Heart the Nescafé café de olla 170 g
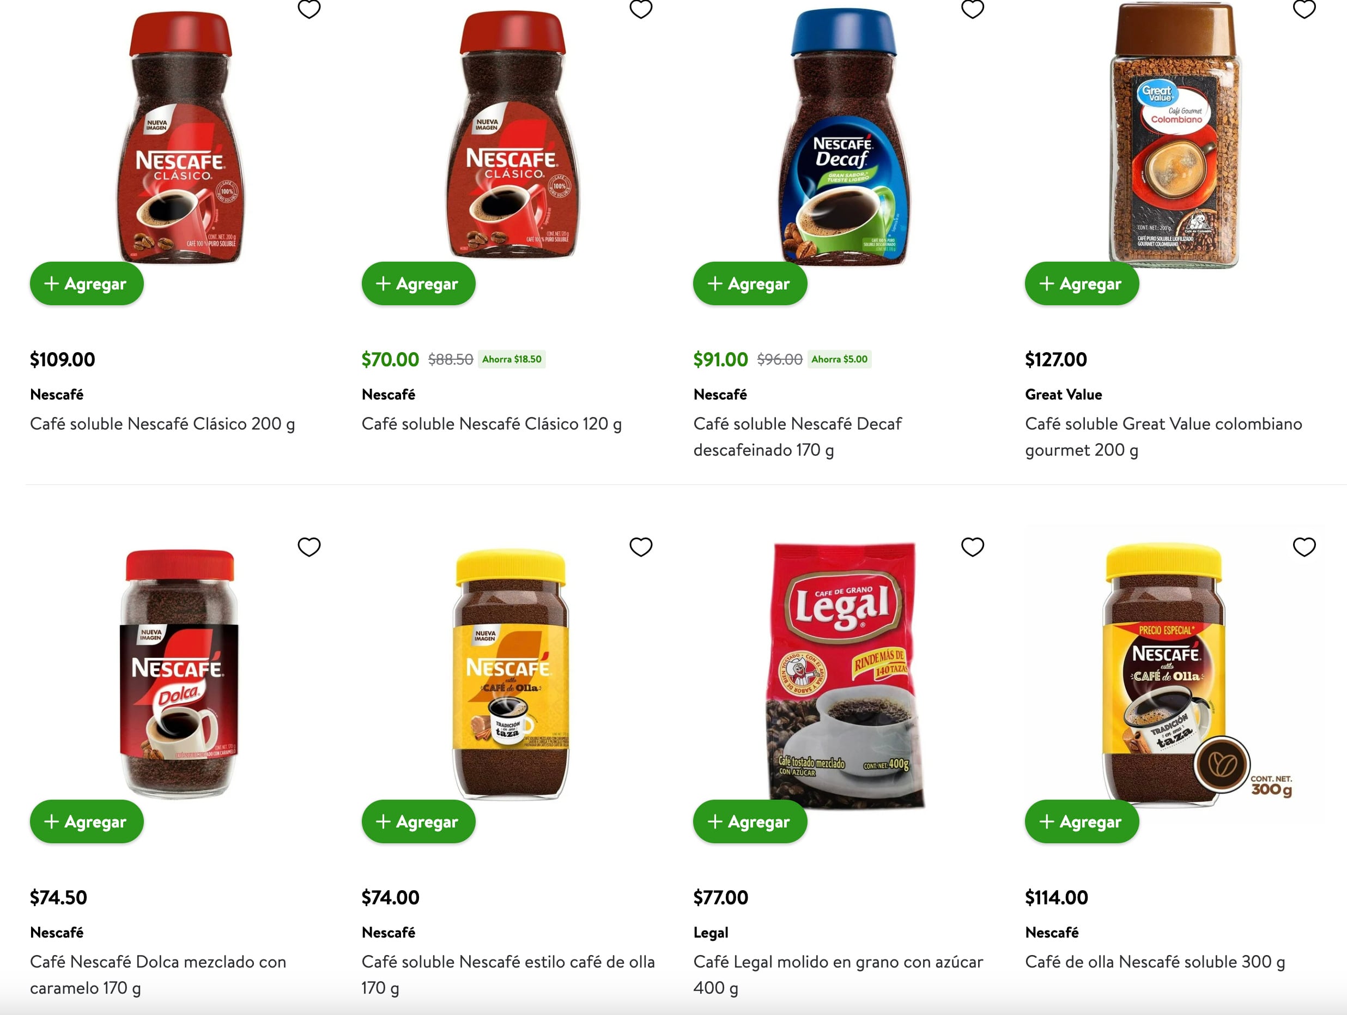 [x=641, y=547]
